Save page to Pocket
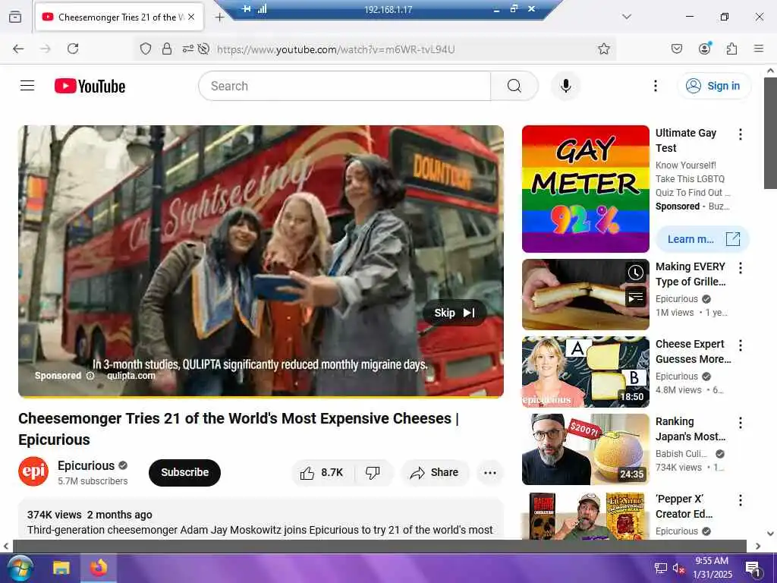The height and width of the screenshot is (583, 777). pyautogui.click(x=676, y=49)
